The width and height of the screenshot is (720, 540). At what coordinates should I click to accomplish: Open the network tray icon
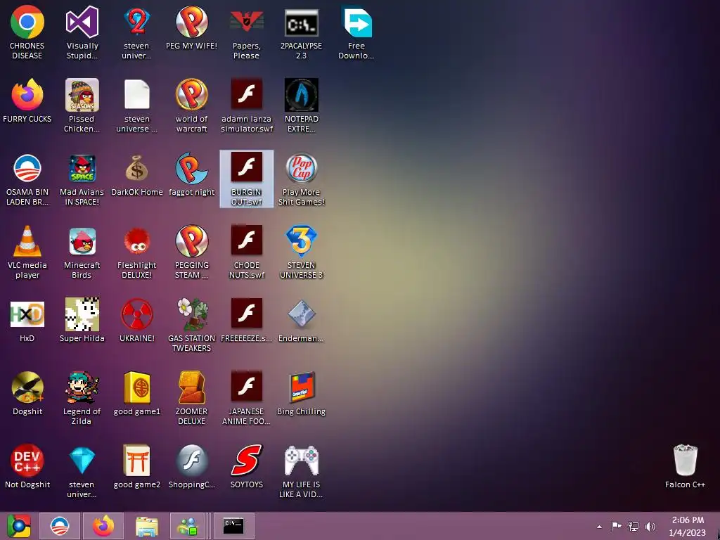click(634, 526)
